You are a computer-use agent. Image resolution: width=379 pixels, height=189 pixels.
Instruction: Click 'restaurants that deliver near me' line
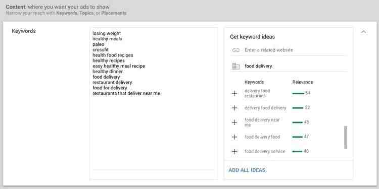coord(126,93)
